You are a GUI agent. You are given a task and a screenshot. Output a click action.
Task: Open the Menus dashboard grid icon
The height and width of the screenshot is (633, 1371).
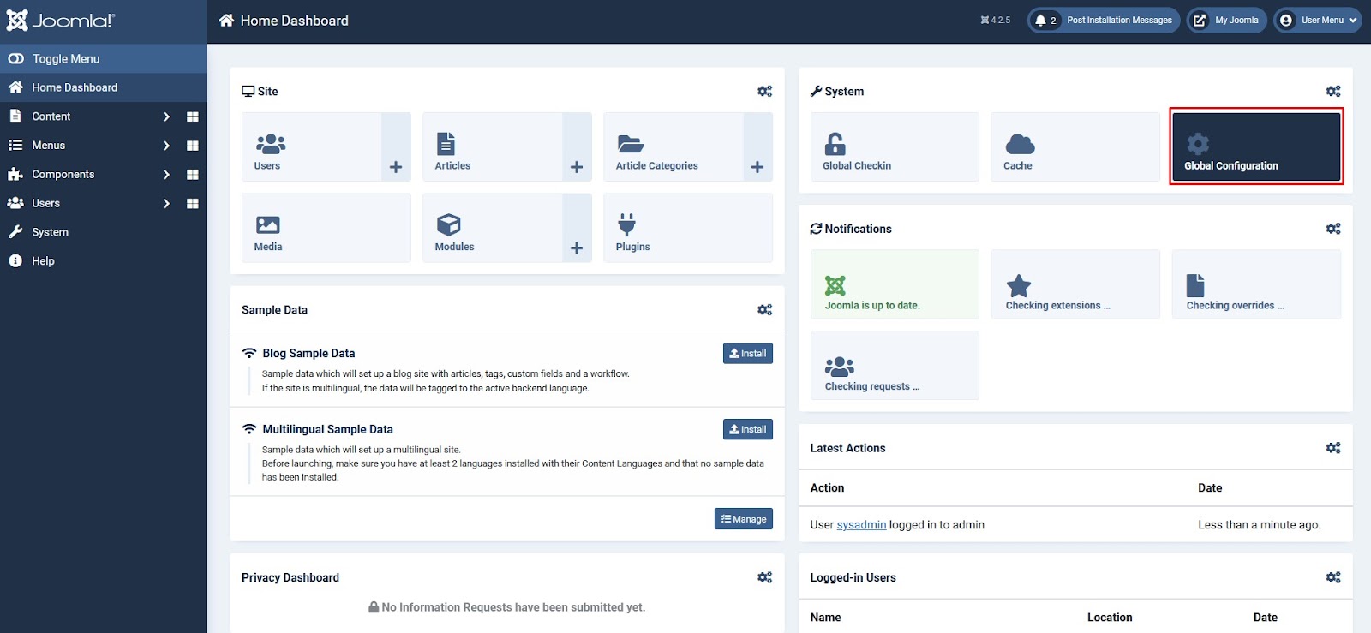coord(193,146)
